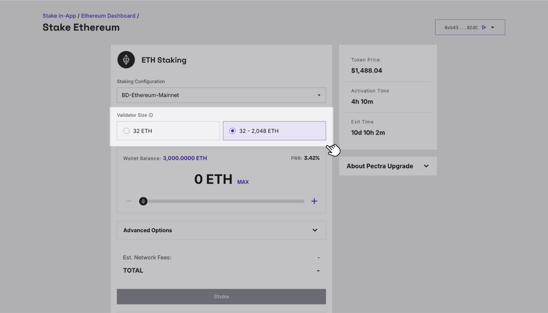Click the wallet dropdown caret arrow
Viewport: 548px width, 313px height.
(x=493, y=27)
